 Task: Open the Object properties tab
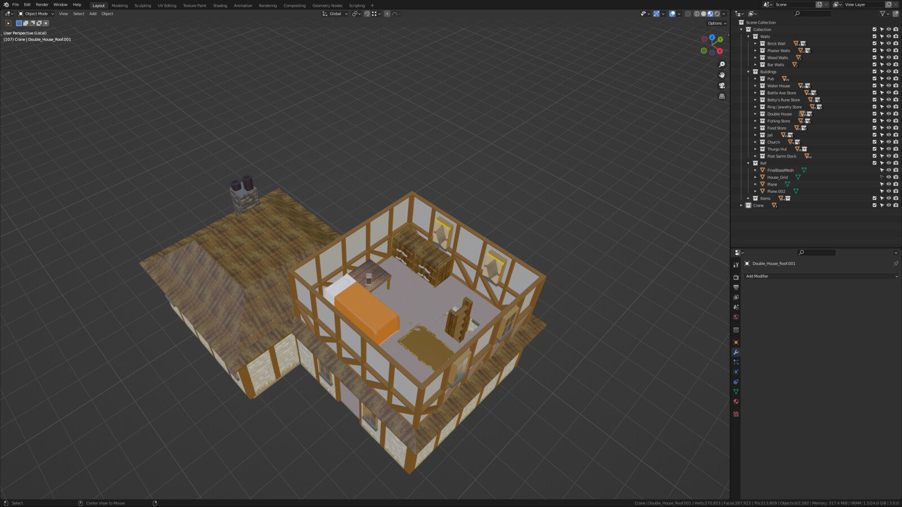tap(736, 342)
